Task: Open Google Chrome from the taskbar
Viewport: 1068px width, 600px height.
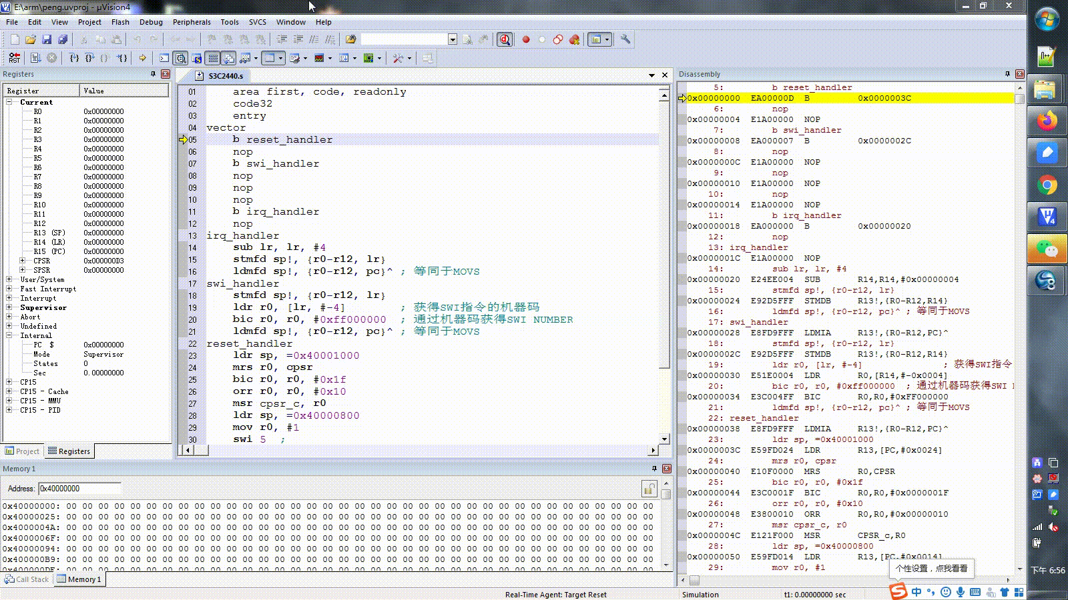Action: coord(1047,185)
